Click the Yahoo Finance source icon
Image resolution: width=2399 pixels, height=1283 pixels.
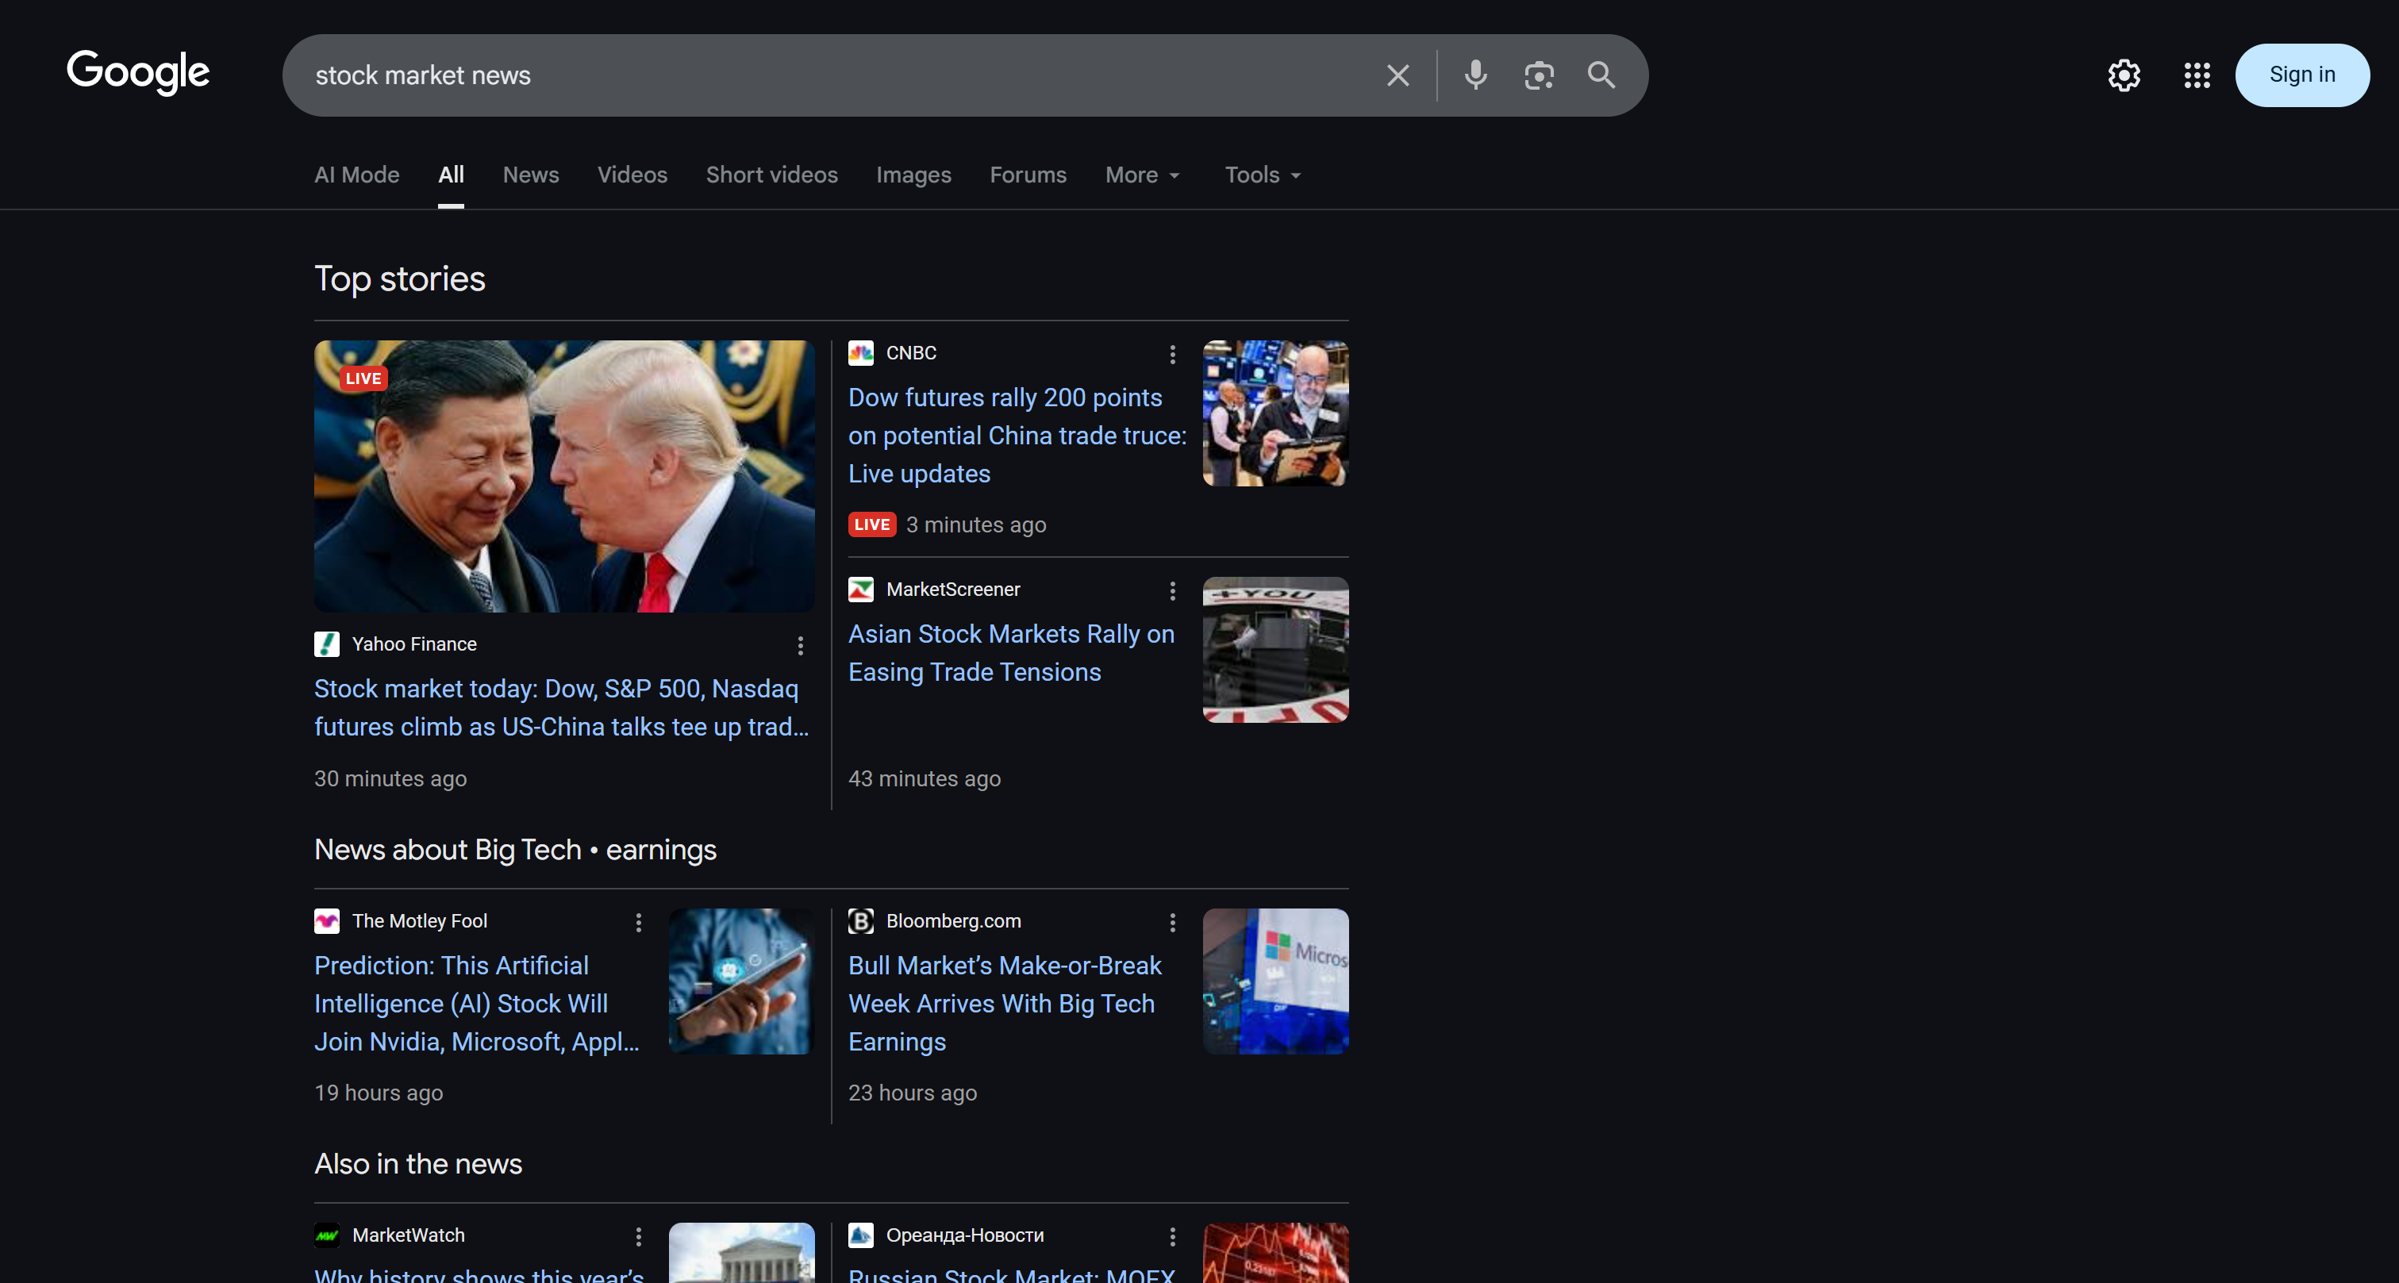point(327,643)
